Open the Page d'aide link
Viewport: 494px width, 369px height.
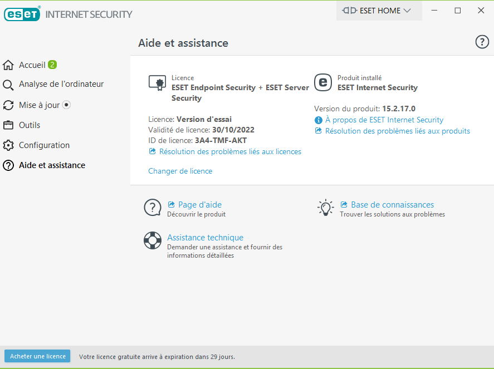[200, 205]
